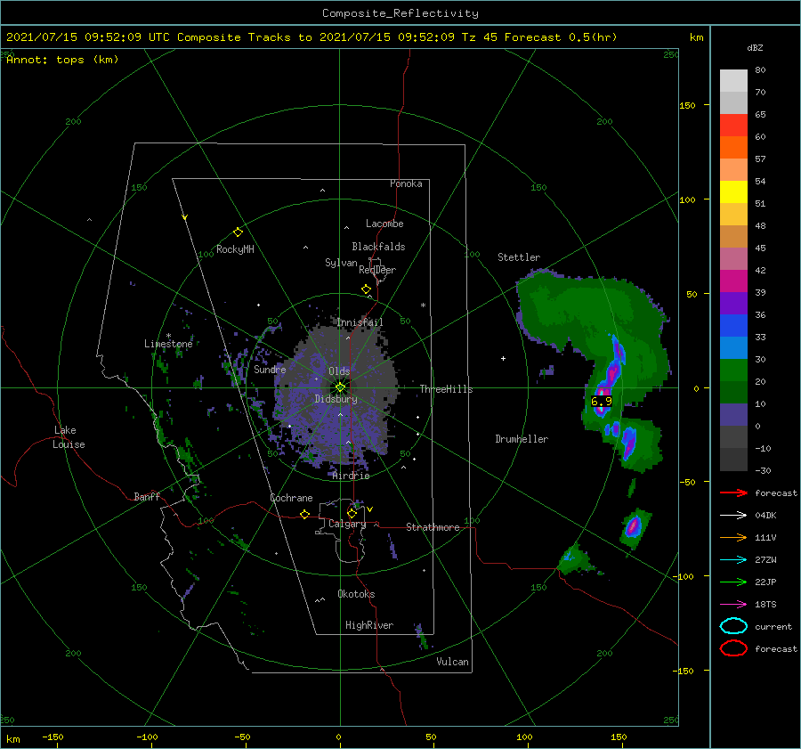Select the purple 36-39 dBZ color swatch
Image resolution: width=801 pixels, height=749 pixels.
[733, 303]
